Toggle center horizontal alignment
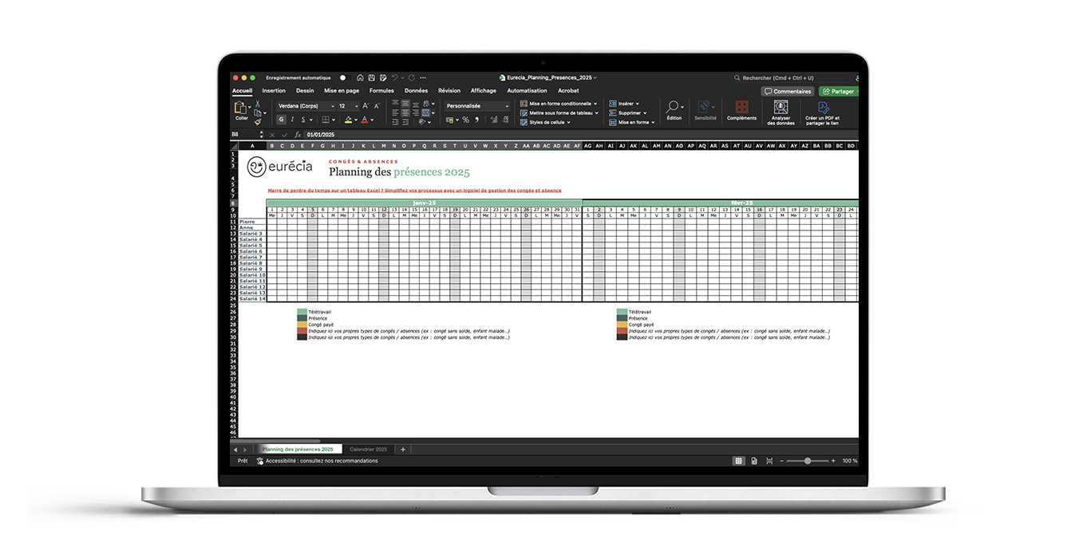The image size is (1067, 543). click(405, 112)
